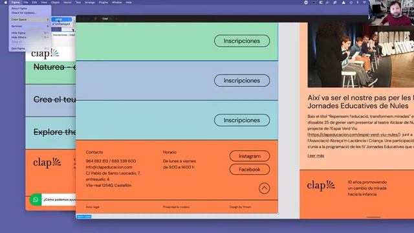Open the View menu

[44, 3]
